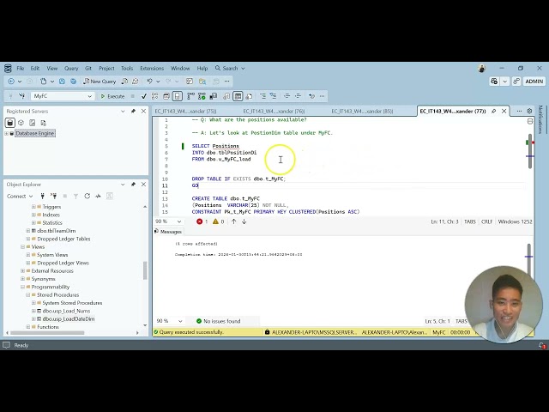This screenshot has width=549, height=412.
Task: Click the Save All icon in toolbar
Action: tap(73, 82)
